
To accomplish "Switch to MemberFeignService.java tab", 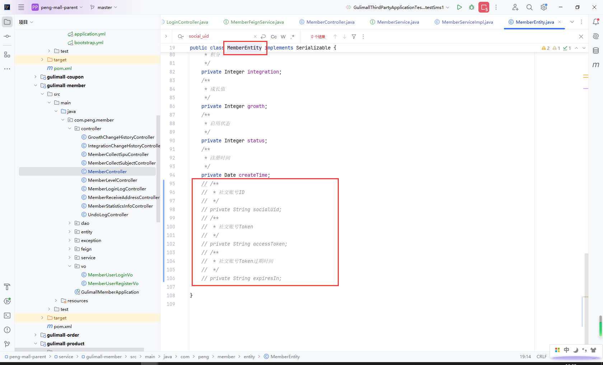I will coord(254,22).
